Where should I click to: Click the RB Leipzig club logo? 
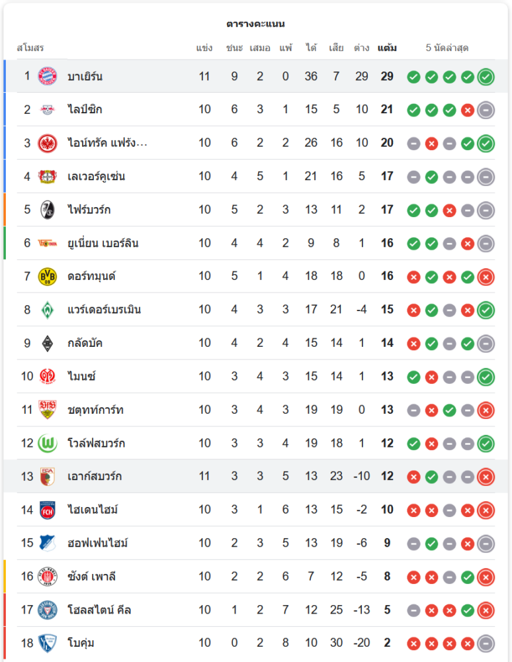(47, 109)
